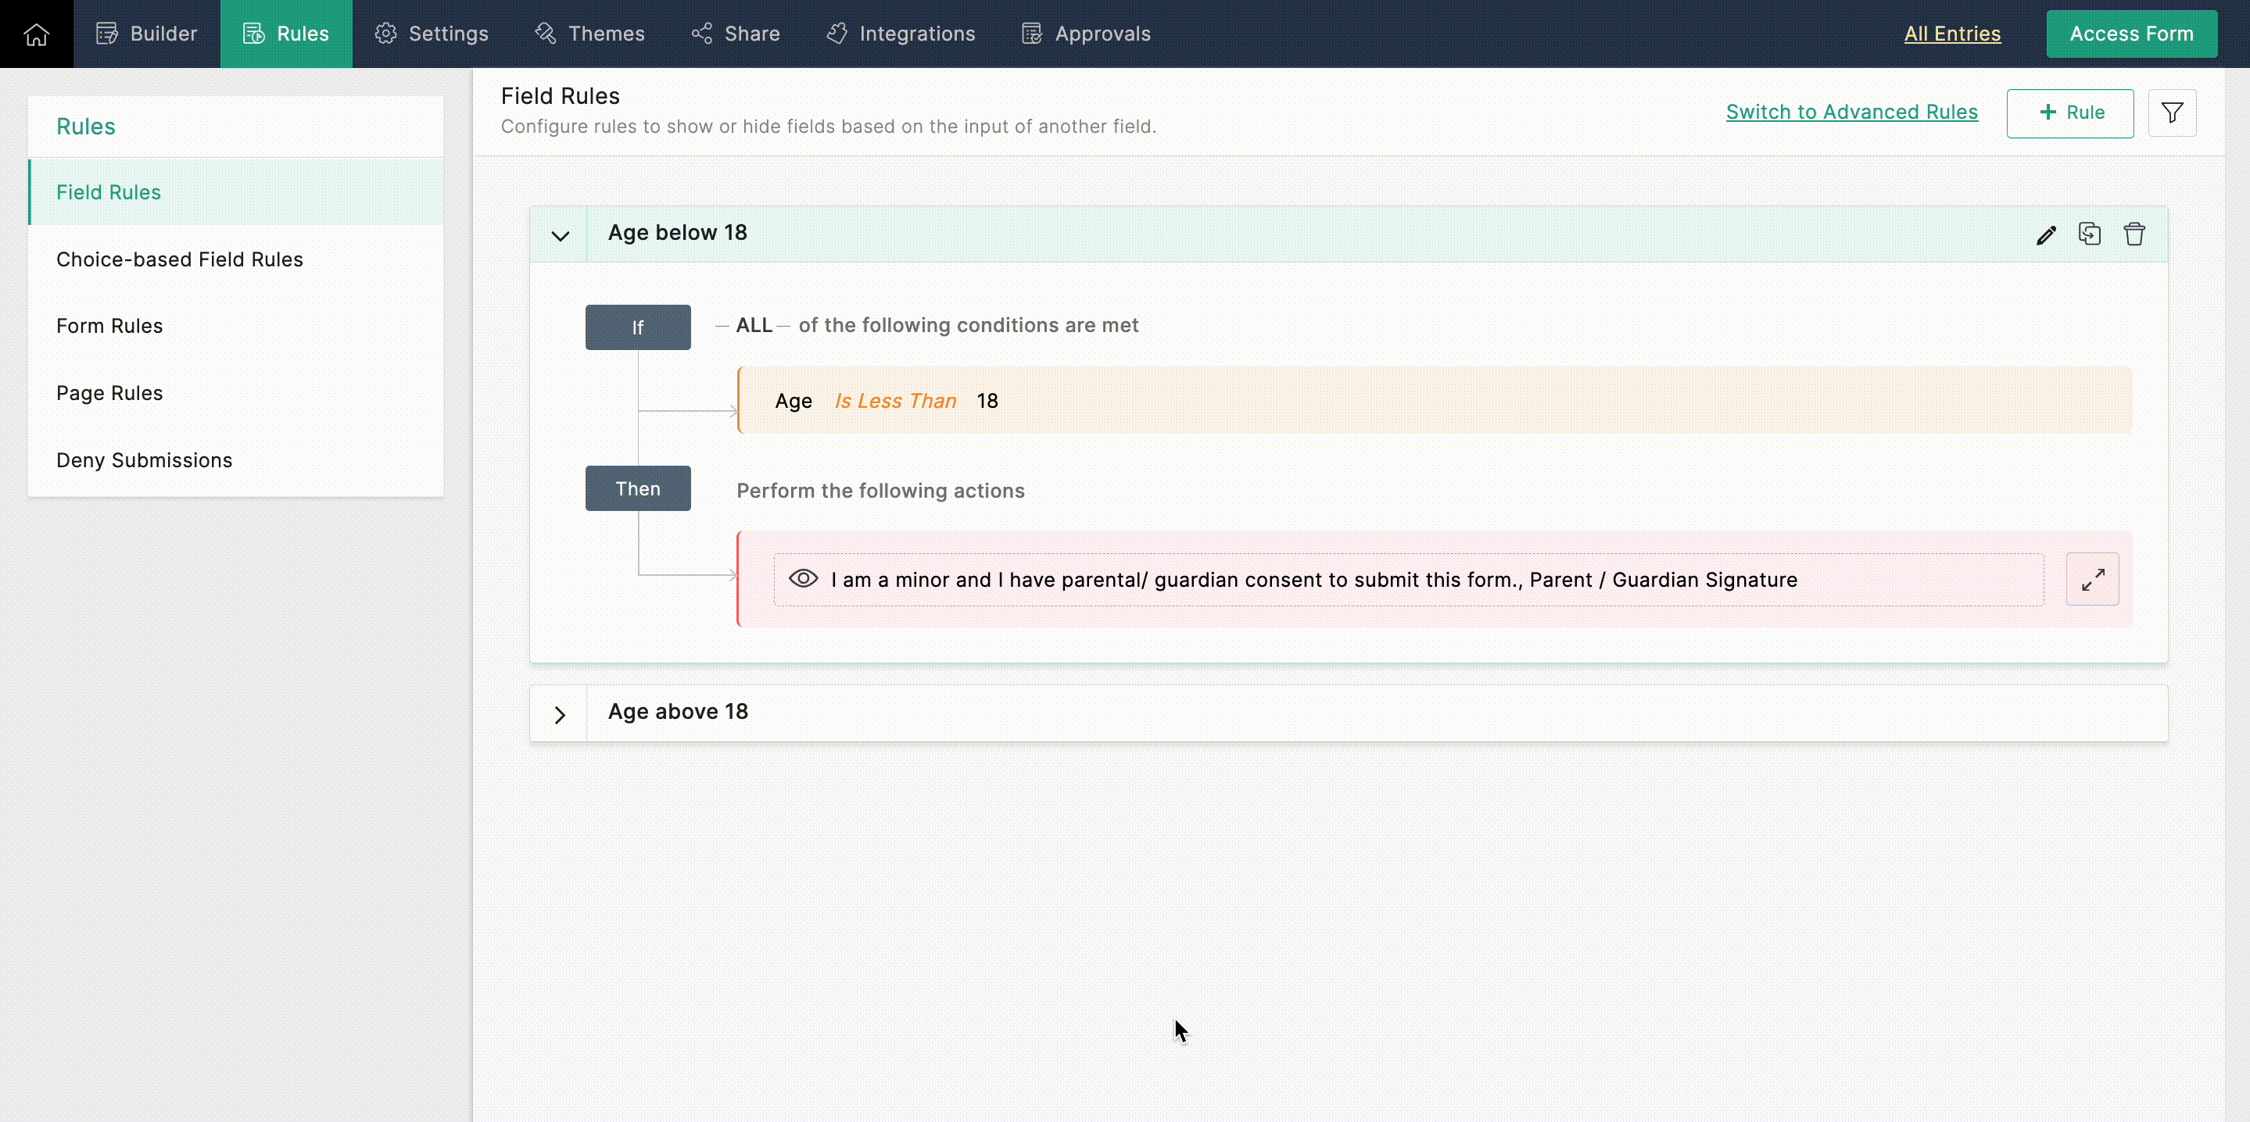
Task: Edit the Age below 18 rule
Action: (x=2046, y=235)
